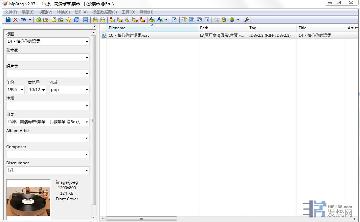Expand the 年份 year dropdown showing 1996
The width and height of the screenshot is (360, 222).
point(22,90)
